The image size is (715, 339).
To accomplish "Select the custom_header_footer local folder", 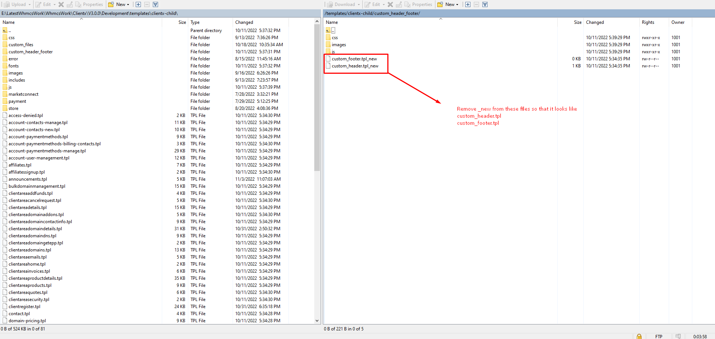I will (31, 52).
